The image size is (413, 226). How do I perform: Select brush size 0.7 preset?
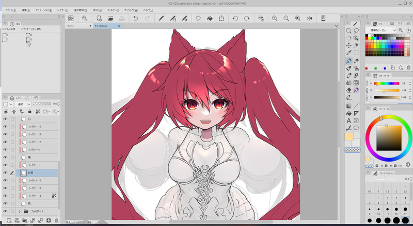tap(370, 189)
